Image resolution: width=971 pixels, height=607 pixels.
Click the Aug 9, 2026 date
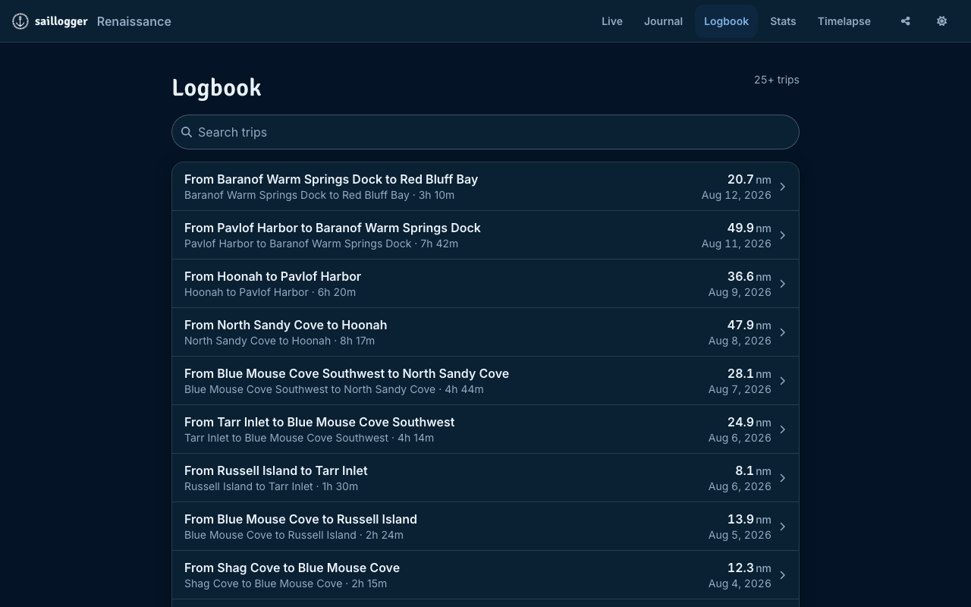tap(740, 292)
